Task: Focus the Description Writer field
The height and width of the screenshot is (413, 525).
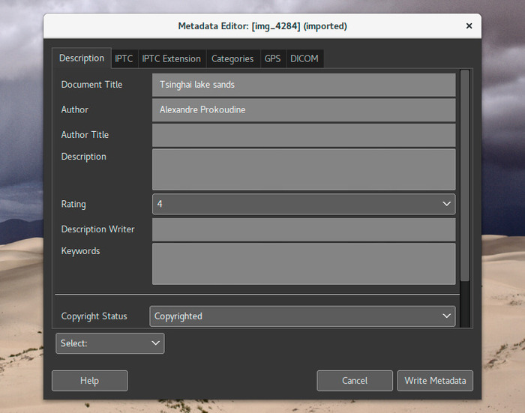Action: pos(304,229)
